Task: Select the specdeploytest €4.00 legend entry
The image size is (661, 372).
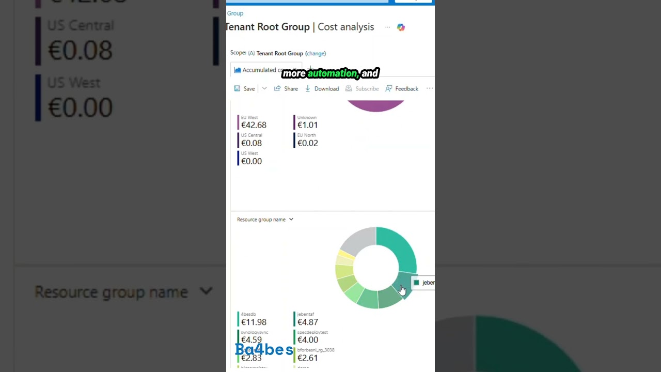Action: point(311,337)
